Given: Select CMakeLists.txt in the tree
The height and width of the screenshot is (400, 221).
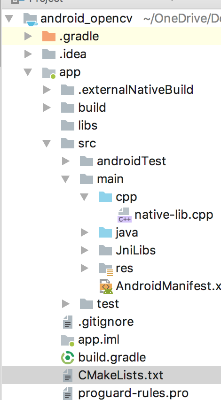Looking at the screenshot, I should tap(111, 375).
